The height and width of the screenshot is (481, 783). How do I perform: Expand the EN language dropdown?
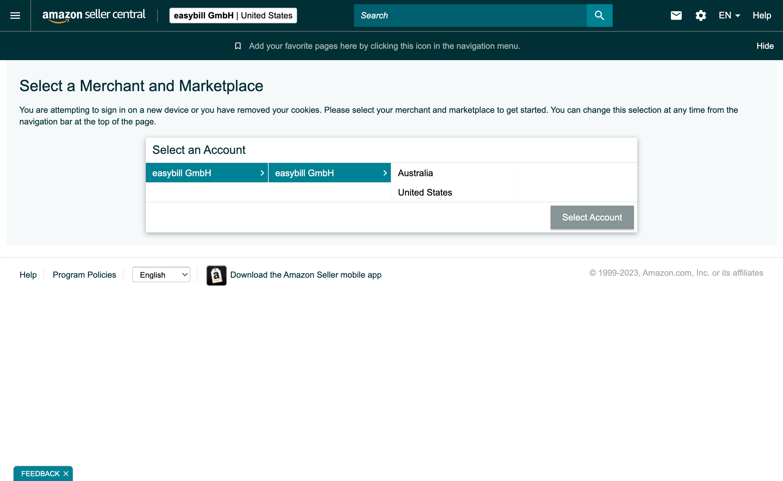pyautogui.click(x=729, y=16)
